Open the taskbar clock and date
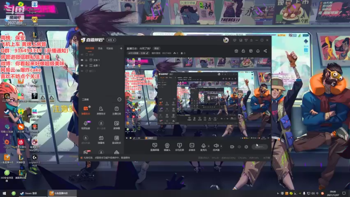This screenshot has height=197, width=350. pos(333,193)
